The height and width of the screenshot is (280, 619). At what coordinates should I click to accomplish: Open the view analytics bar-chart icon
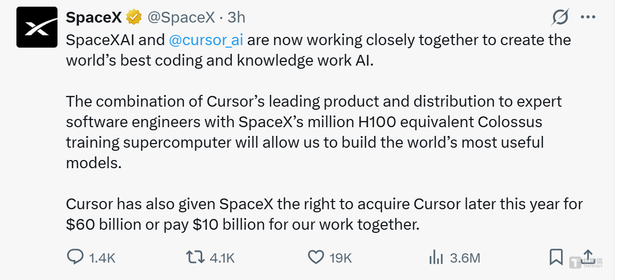coord(436,257)
